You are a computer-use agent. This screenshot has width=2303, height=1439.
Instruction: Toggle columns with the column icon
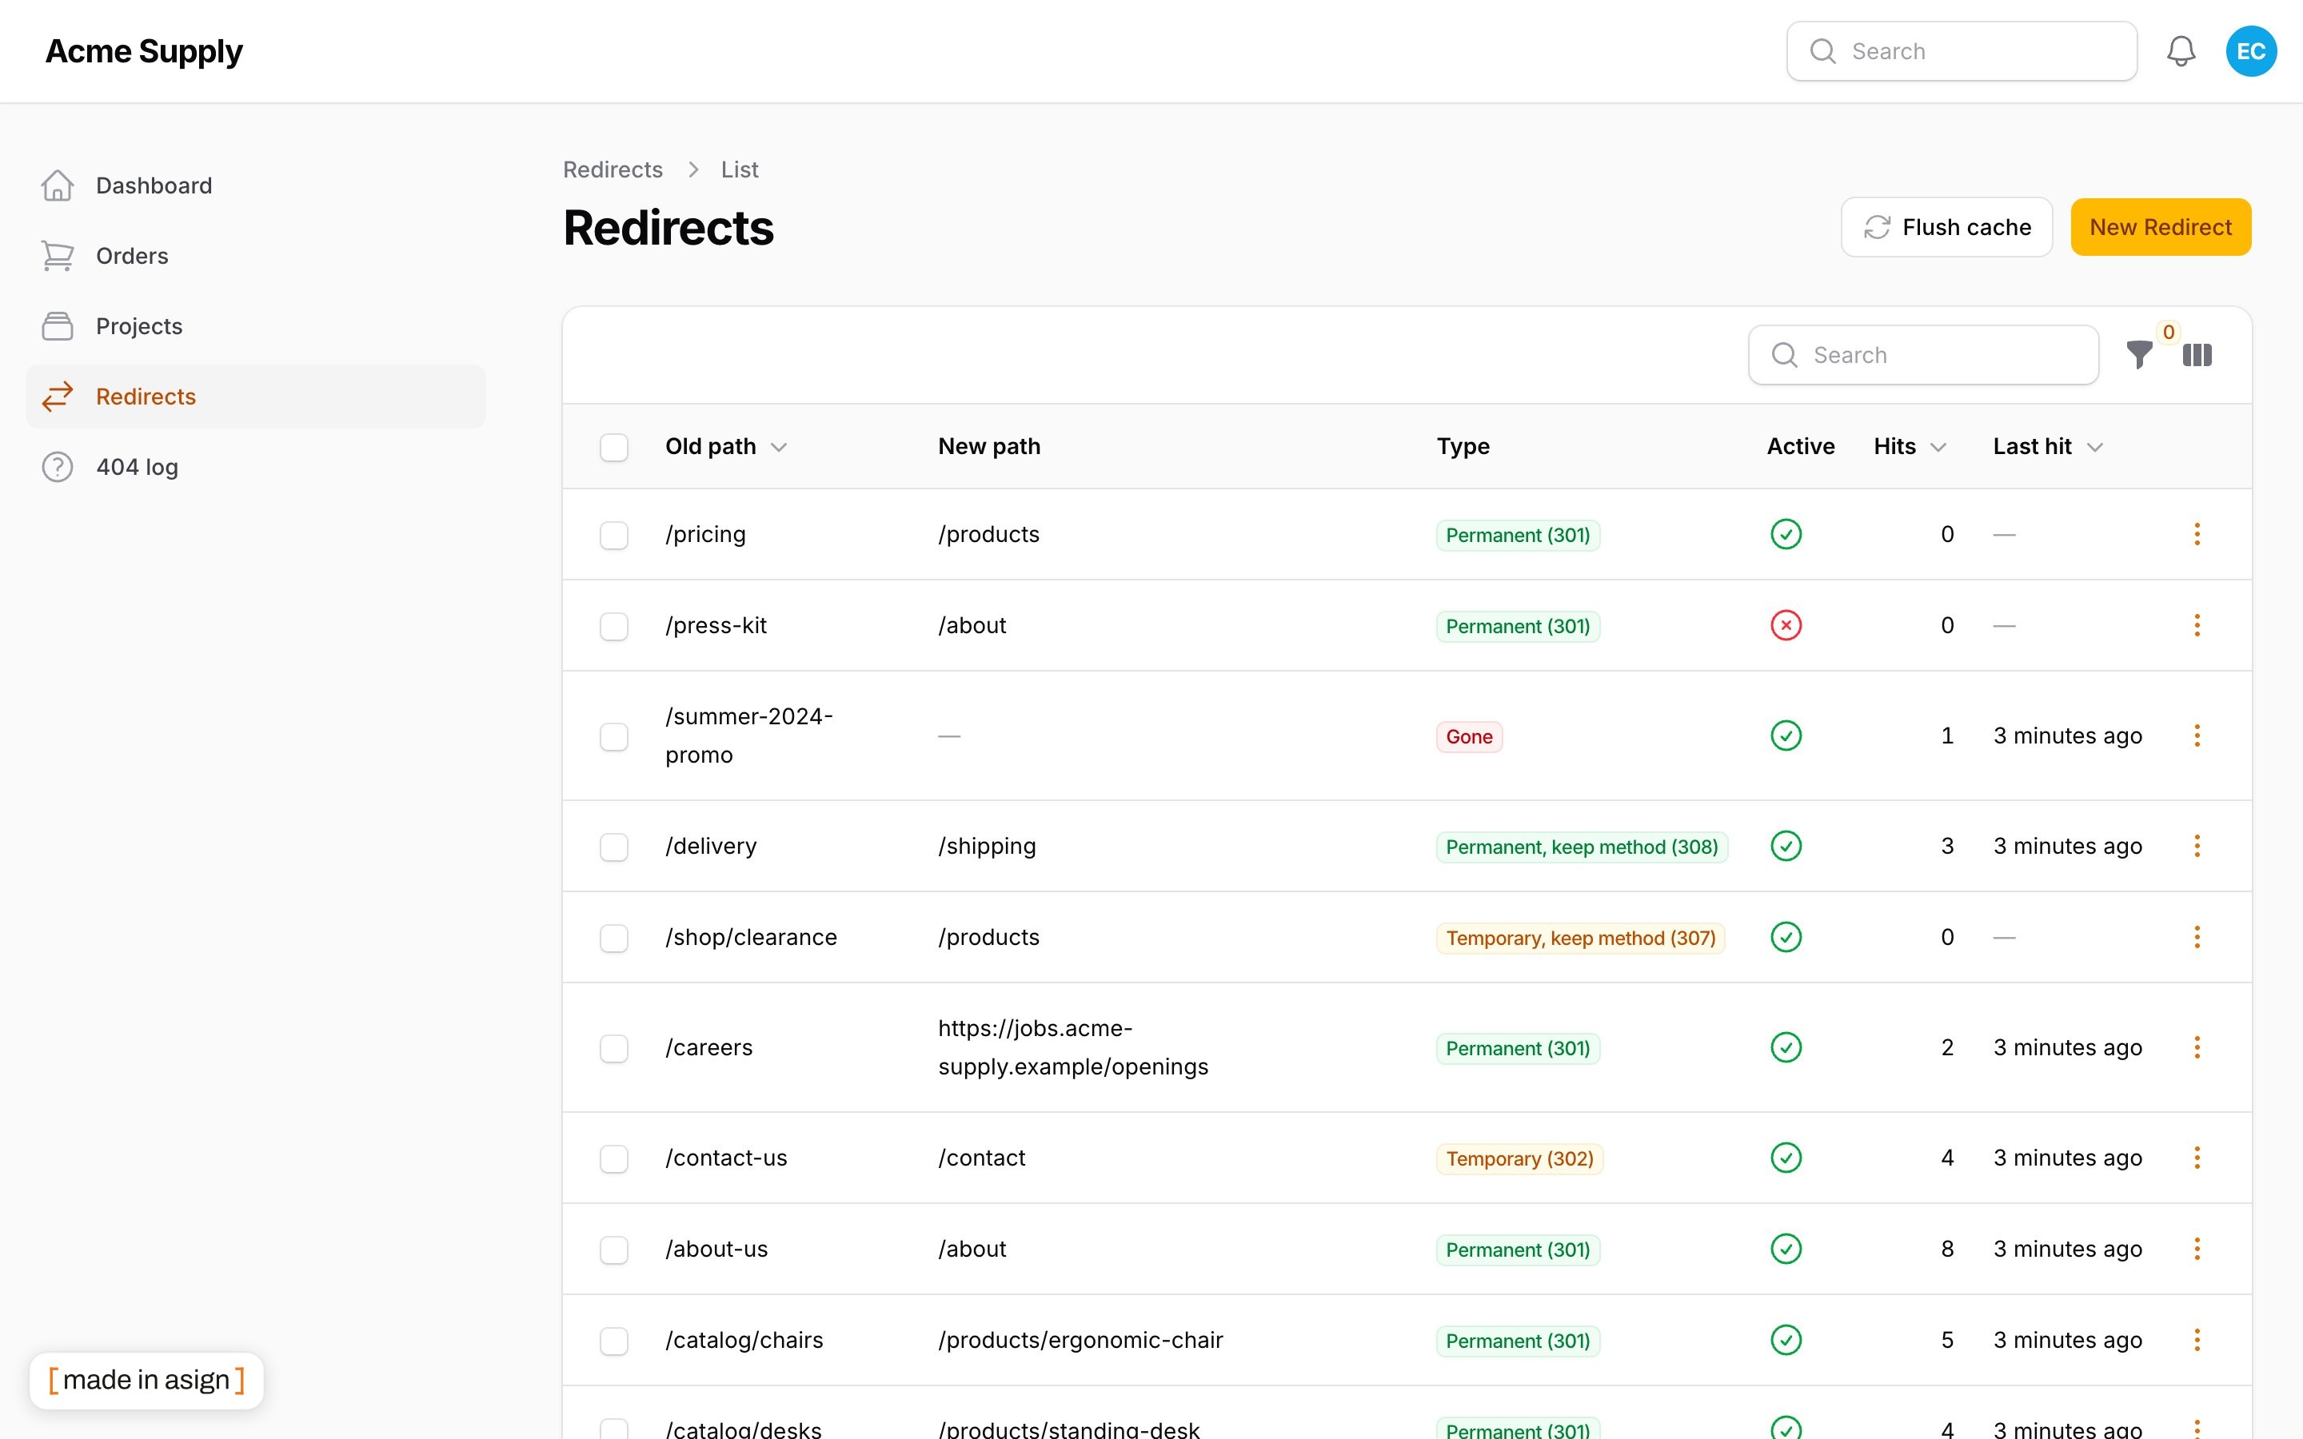[x=2197, y=355]
